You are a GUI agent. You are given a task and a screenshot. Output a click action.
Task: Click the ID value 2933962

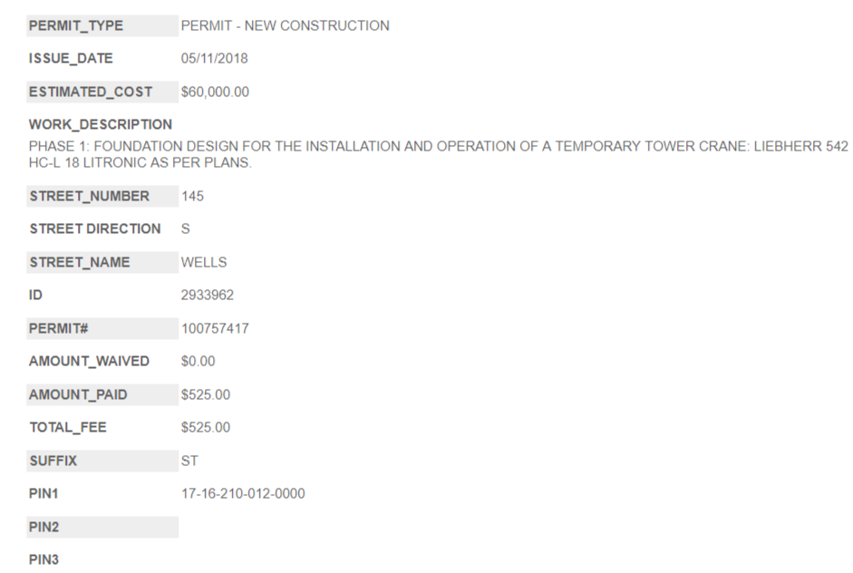click(208, 296)
